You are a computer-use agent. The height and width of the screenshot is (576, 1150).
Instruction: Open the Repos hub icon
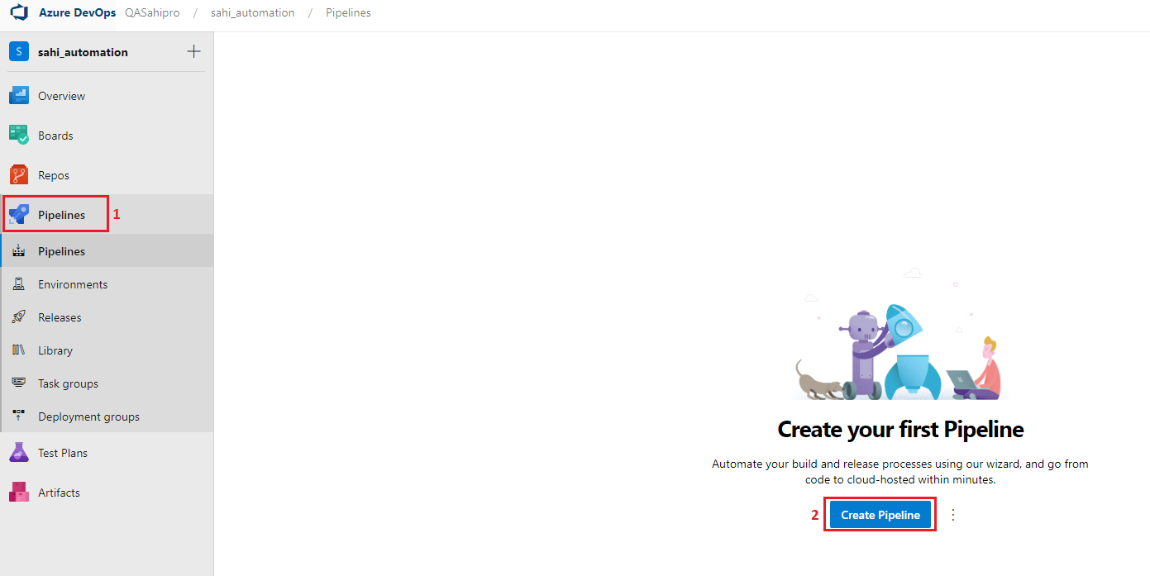(19, 175)
